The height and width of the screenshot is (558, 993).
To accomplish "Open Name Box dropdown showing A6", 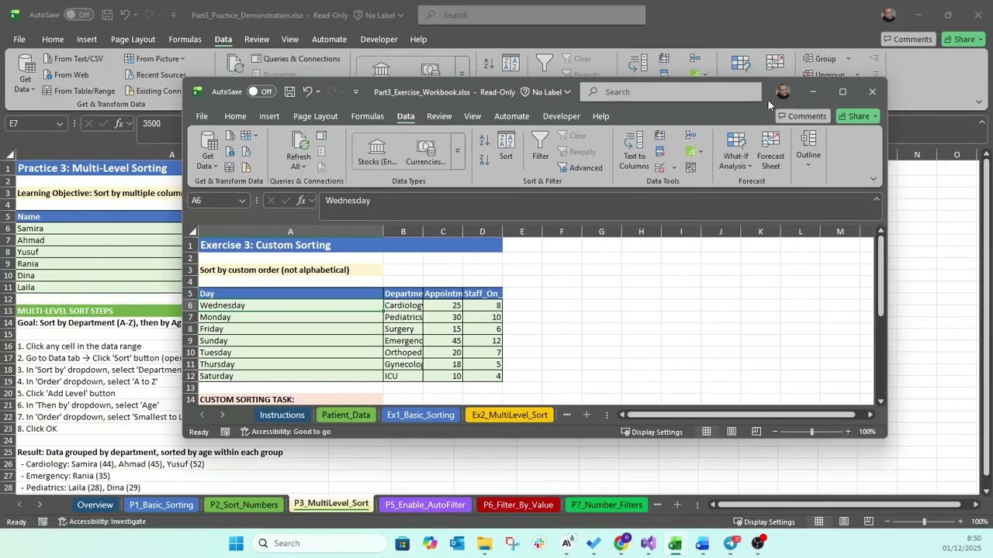I will (x=242, y=201).
